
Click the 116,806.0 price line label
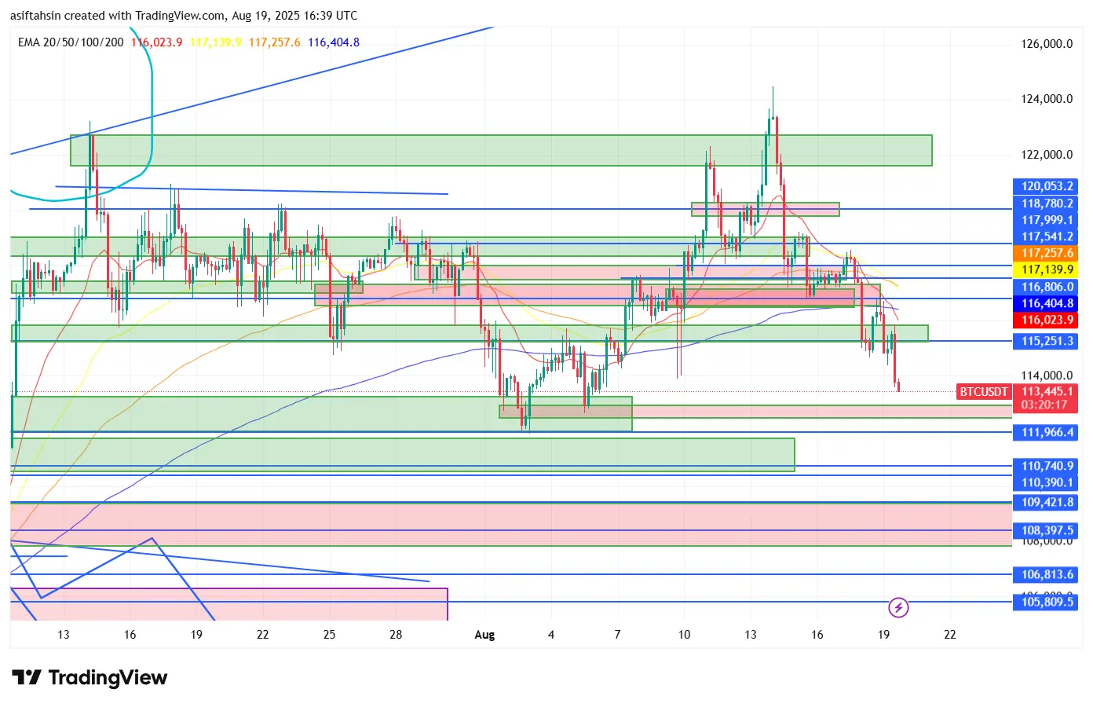1046,287
